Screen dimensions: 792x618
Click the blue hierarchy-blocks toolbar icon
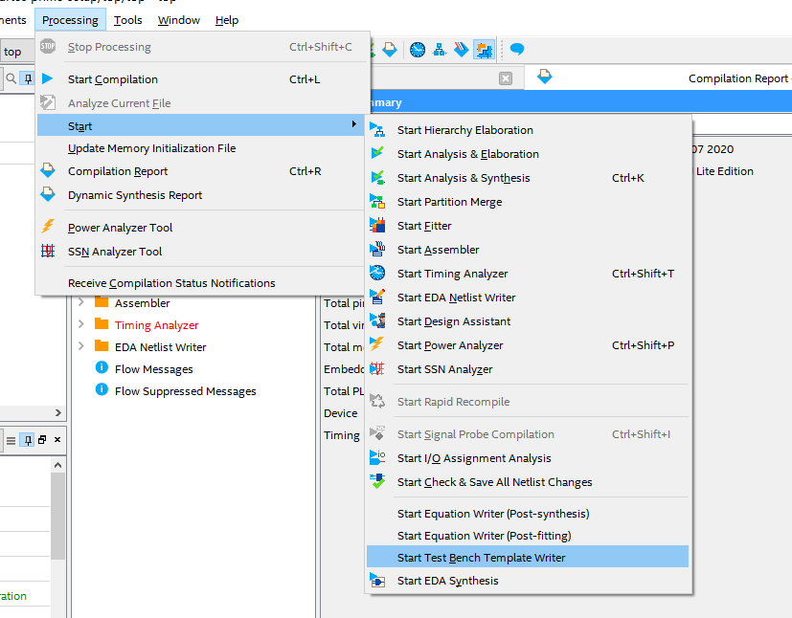point(440,50)
